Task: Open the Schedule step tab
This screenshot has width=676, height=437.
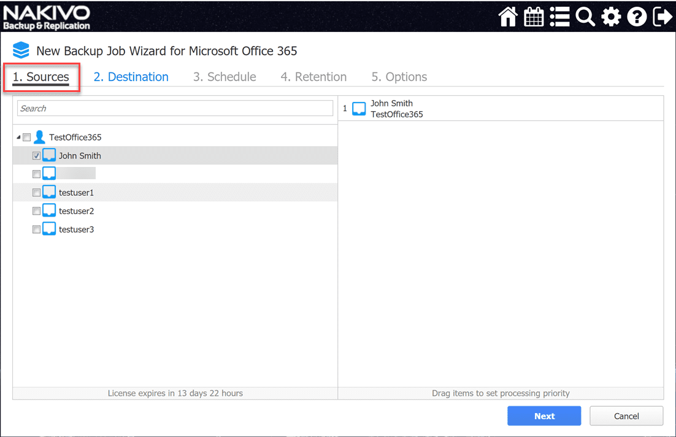Action: coord(225,77)
